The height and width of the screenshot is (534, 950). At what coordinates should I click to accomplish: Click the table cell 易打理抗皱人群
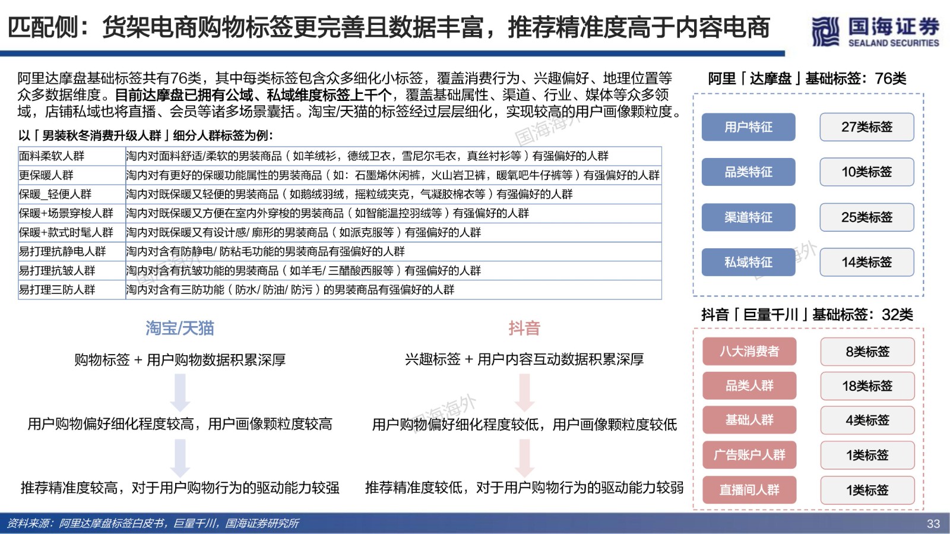pyautogui.click(x=72, y=270)
